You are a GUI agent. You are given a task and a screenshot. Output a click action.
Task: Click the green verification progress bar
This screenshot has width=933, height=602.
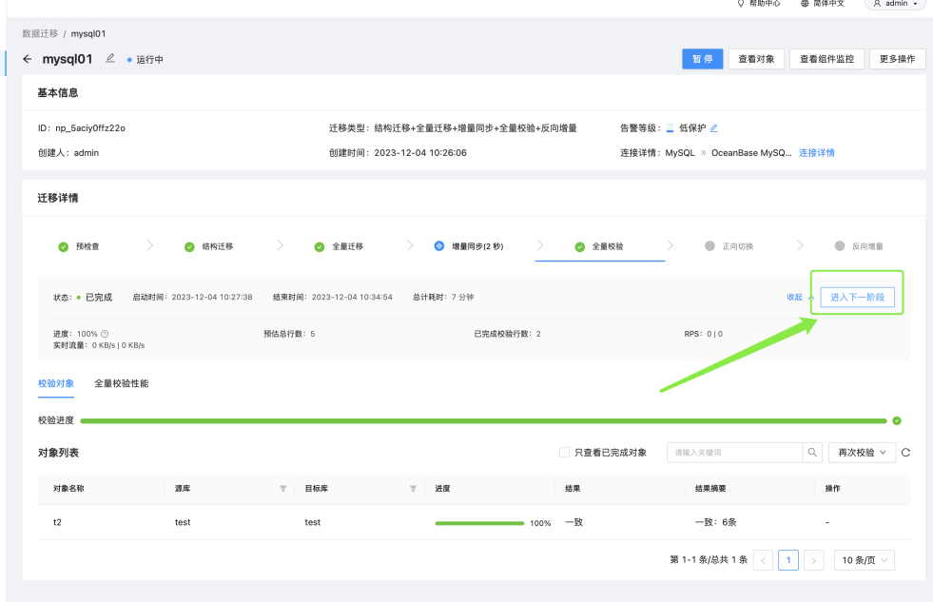(483, 421)
